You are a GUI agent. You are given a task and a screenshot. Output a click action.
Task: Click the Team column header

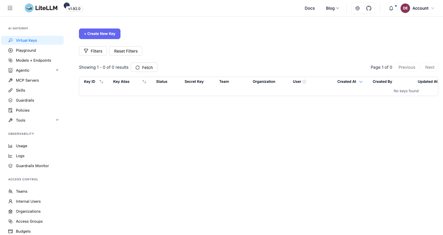point(224,82)
